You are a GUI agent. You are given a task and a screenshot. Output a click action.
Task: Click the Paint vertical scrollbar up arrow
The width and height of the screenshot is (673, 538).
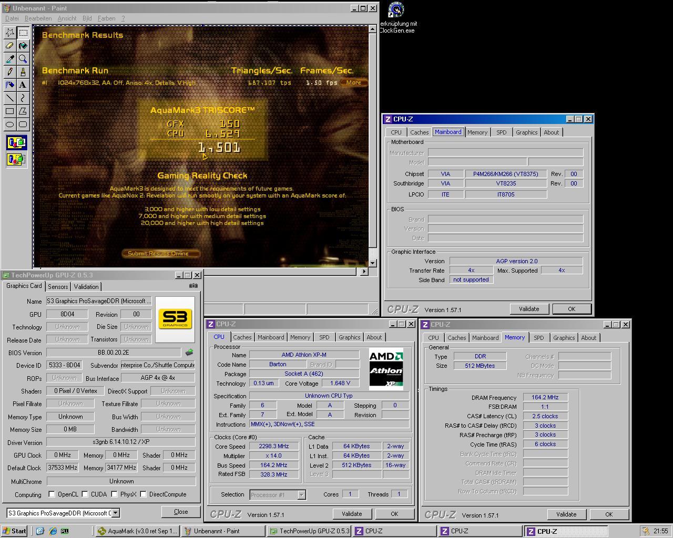[372, 29]
